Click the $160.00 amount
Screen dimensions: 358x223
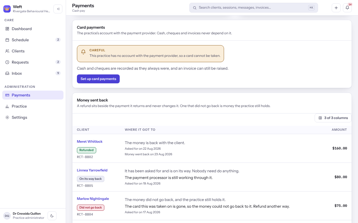click(340, 148)
